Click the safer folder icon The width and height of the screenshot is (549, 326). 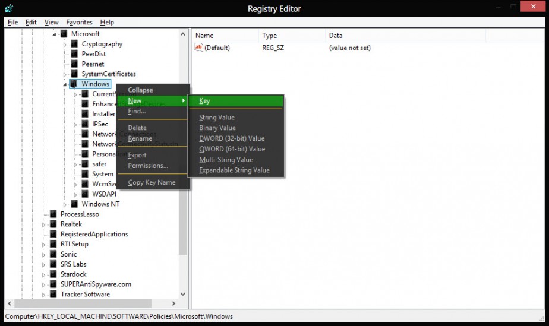click(x=85, y=164)
